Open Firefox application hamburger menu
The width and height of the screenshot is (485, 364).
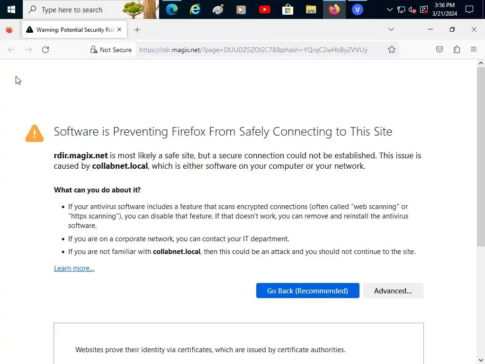tap(474, 49)
